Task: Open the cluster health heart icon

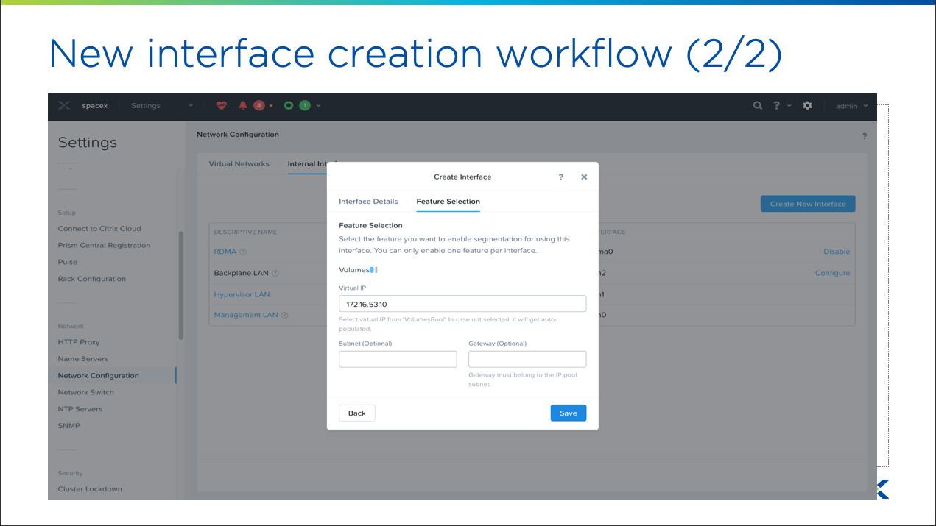Action: (x=221, y=106)
